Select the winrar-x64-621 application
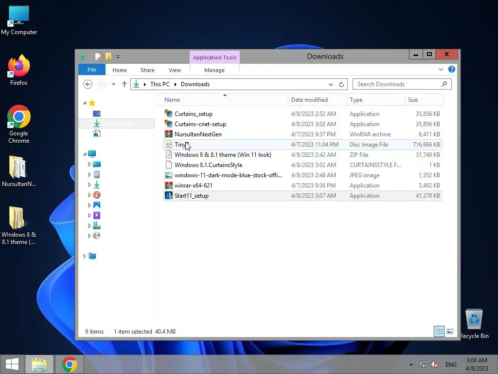This screenshot has width=498, height=374. (302, 185)
